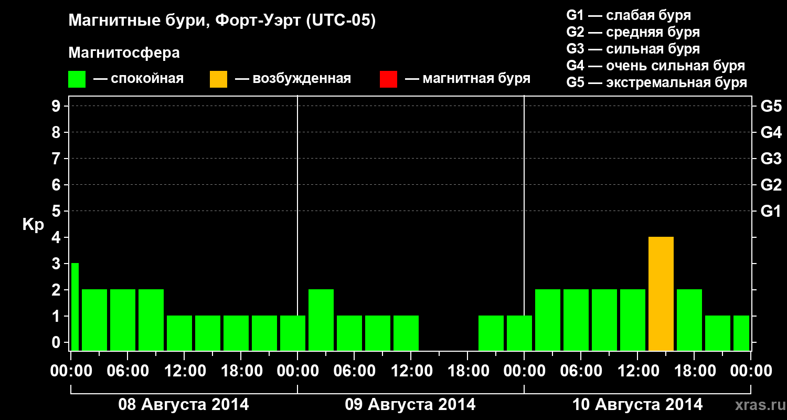Click the Kp axis value 1
787x420 pixels.
pos(57,316)
